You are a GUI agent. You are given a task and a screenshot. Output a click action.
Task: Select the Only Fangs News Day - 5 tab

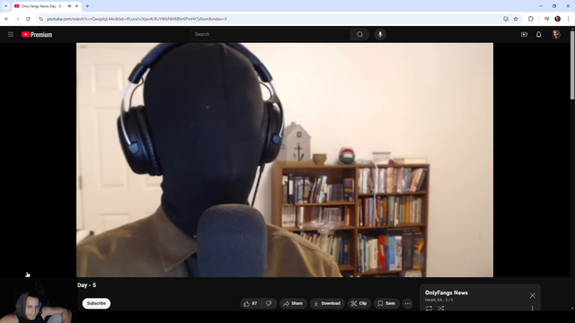[47, 6]
